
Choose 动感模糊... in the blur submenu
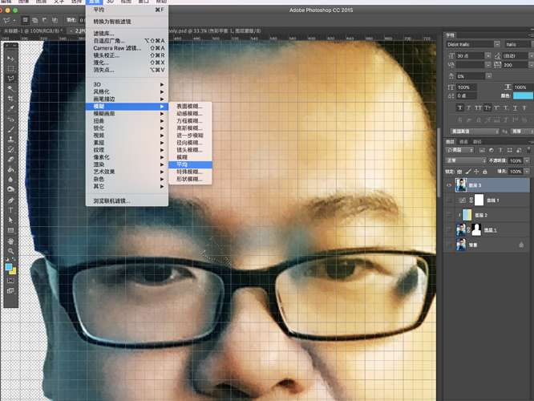coord(190,113)
